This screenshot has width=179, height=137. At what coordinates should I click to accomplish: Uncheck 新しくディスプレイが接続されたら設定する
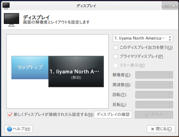pyautogui.click(x=10, y=115)
